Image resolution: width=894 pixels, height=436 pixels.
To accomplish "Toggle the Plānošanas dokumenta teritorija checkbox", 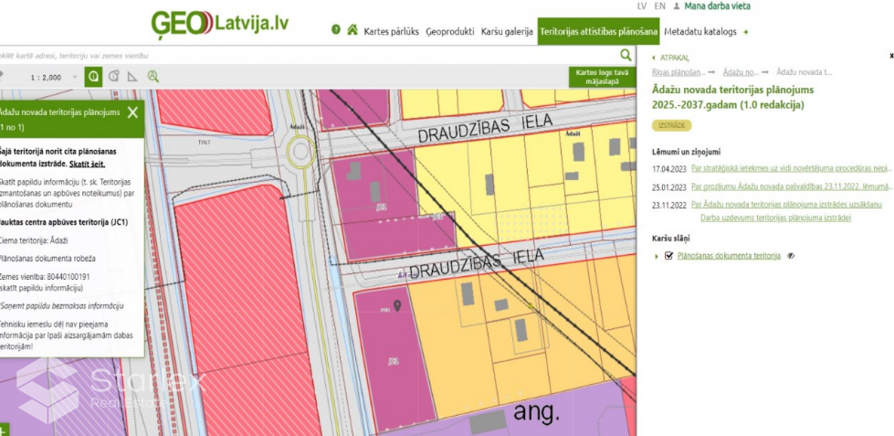I will click(x=669, y=256).
